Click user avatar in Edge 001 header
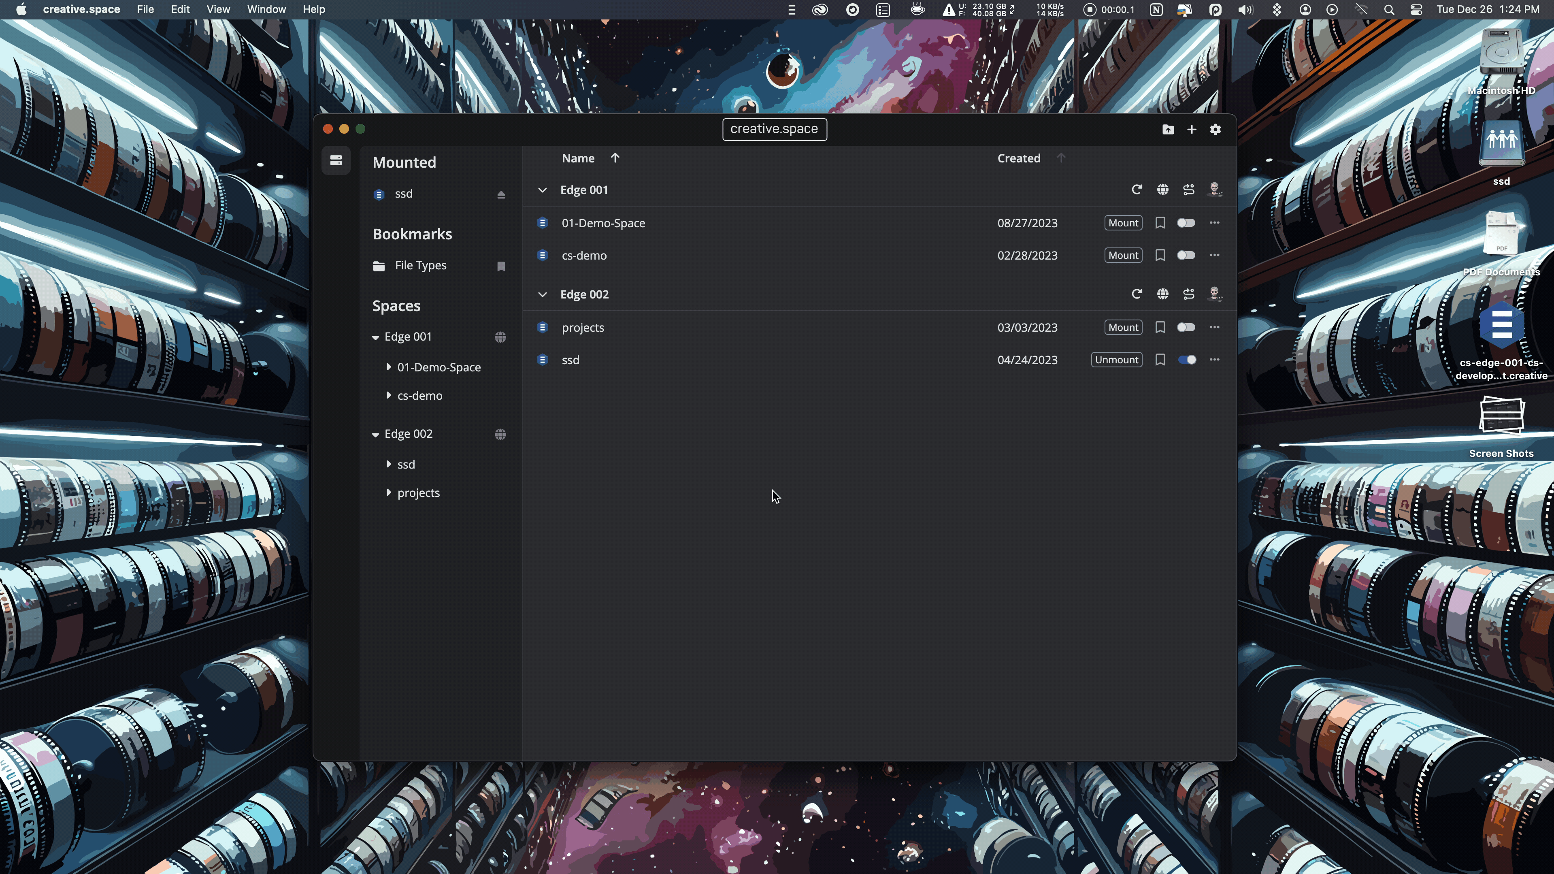The height and width of the screenshot is (874, 1554). pyautogui.click(x=1214, y=190)
